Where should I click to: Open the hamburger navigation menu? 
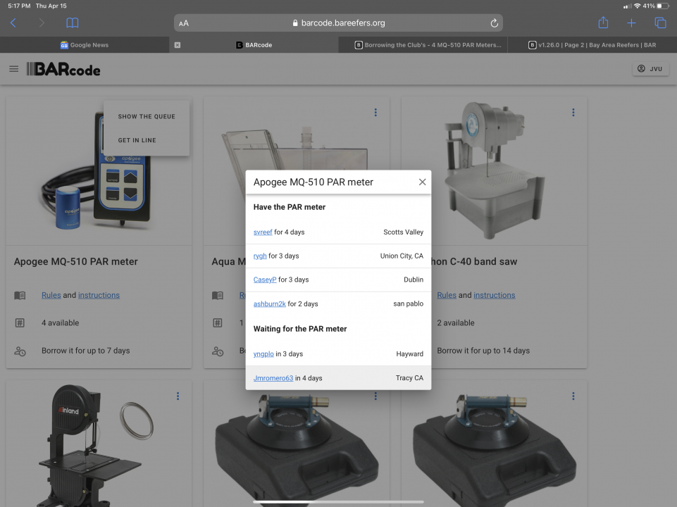click(x=14, y=69)
